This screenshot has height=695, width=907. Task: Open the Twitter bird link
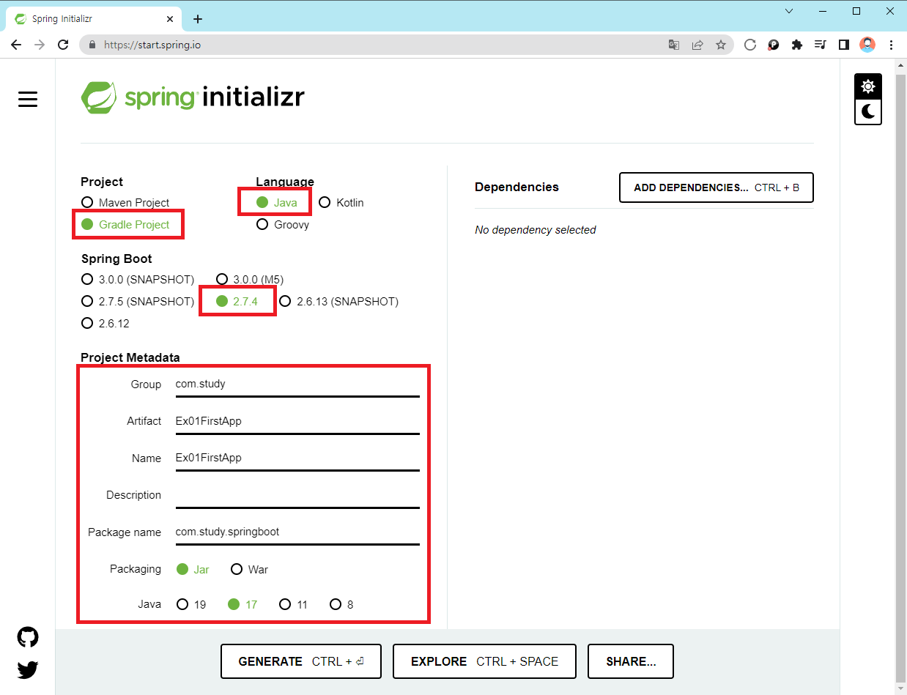[x=28, y=669]
